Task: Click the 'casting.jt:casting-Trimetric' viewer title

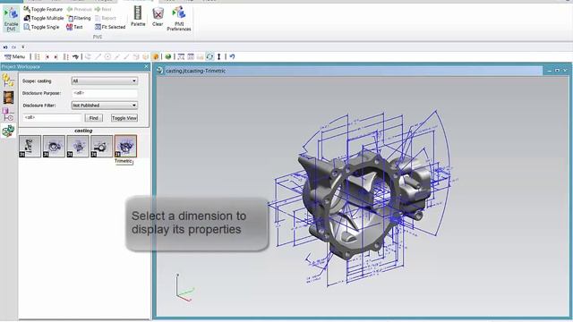Action: coord(195,71)
